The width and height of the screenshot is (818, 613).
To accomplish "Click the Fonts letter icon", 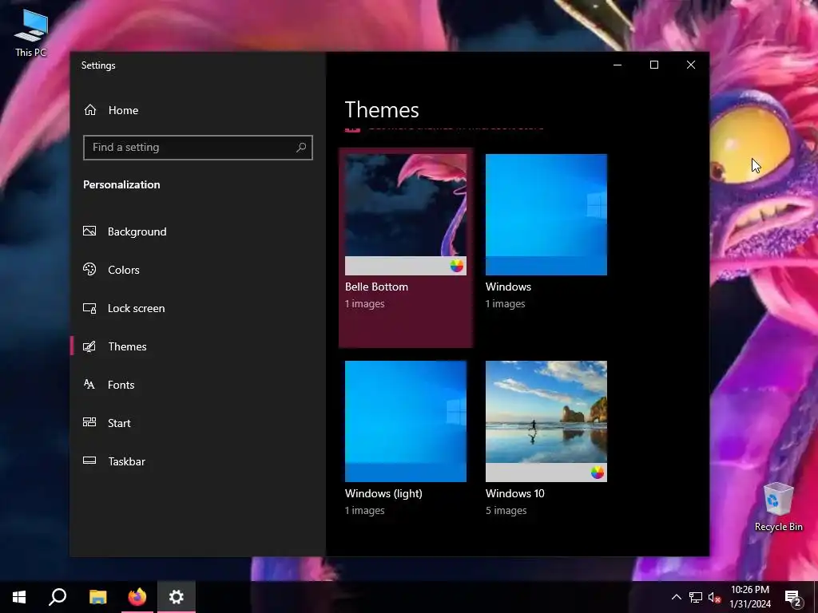I will click(x=89, y=384).
